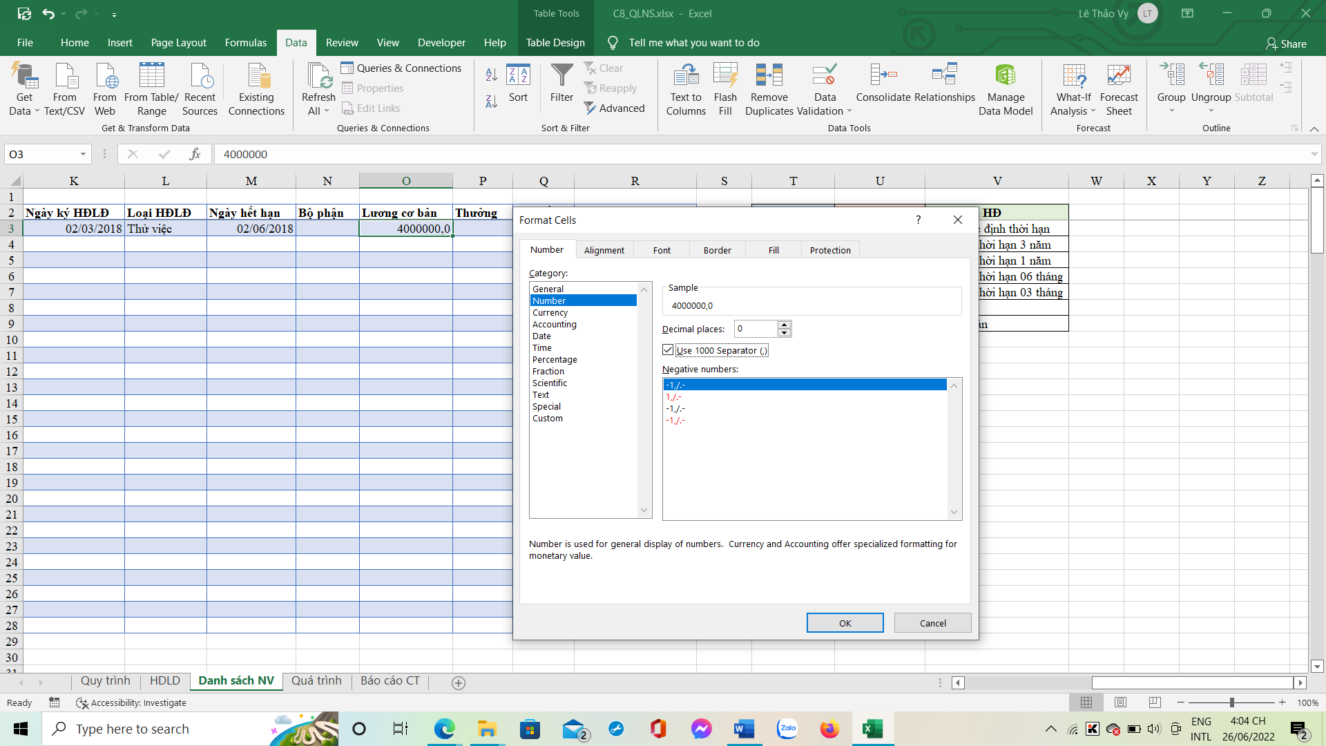This screenshot has width=1326, height=746.
Task: Open Recent Sources
Action: 200,90
